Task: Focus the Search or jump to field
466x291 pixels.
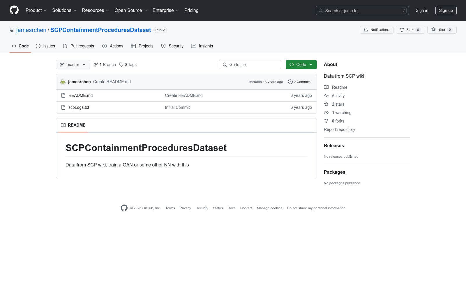Action: point(362,10)
